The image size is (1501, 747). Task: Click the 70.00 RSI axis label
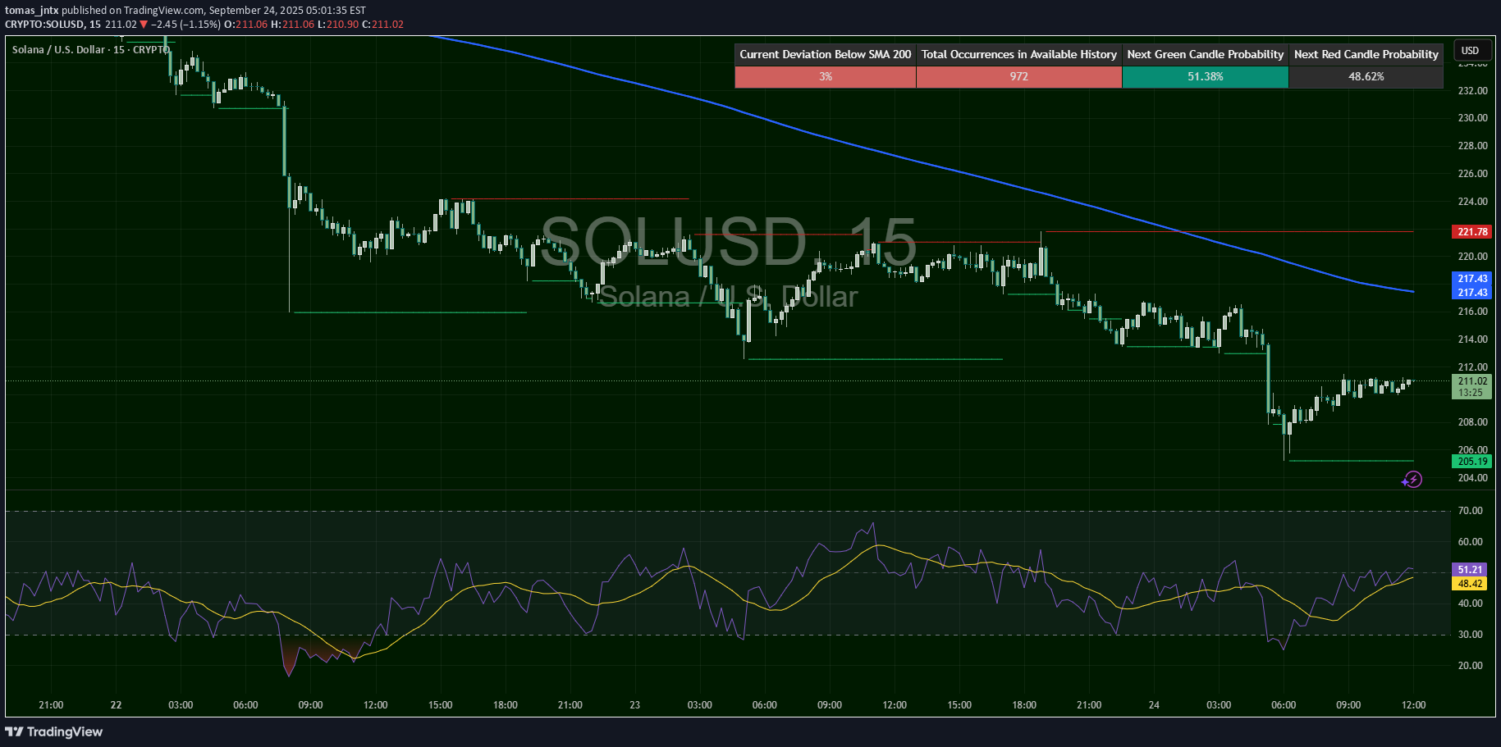(1470, 511)
